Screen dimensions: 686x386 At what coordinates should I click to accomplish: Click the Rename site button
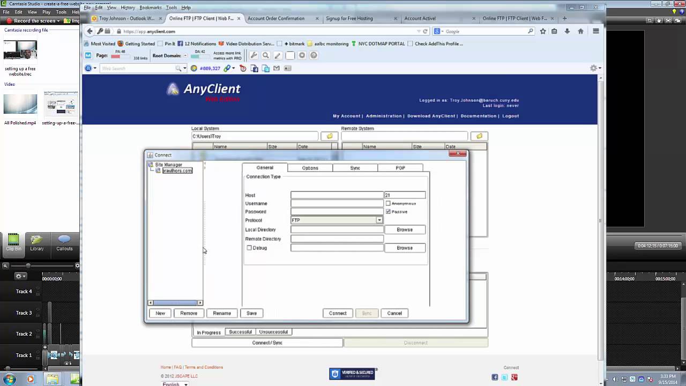[222, 313]
